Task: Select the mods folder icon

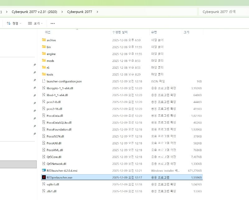Action: 44,61
